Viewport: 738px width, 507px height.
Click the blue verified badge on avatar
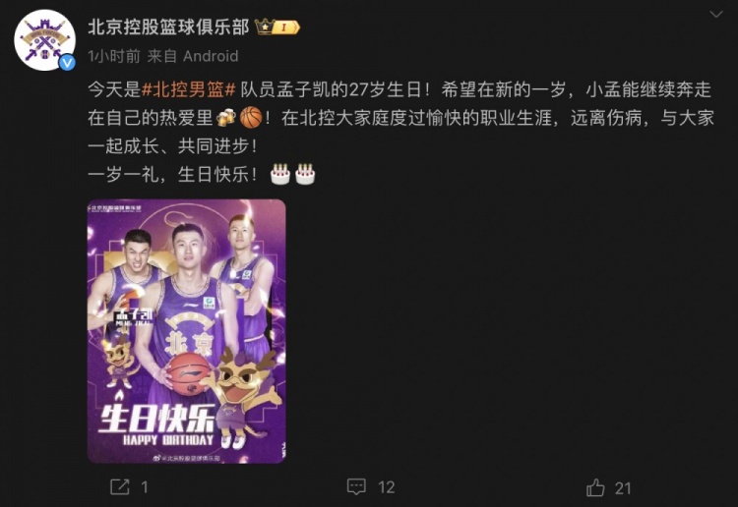point(67,62)
